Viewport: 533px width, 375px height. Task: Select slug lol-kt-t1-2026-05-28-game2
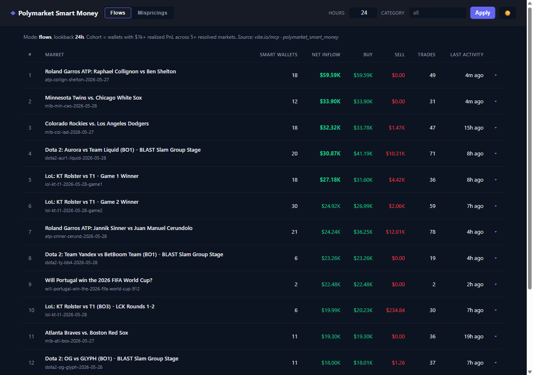pyautogui.click(x=74, y=210)
